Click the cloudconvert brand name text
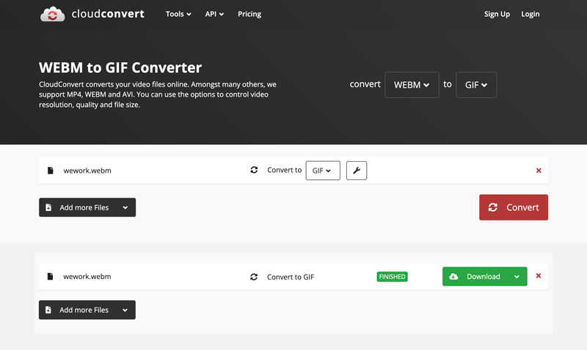 coord(108,14)
